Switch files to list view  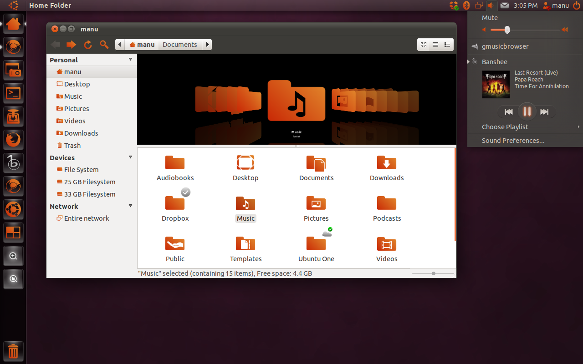point(435,45)
